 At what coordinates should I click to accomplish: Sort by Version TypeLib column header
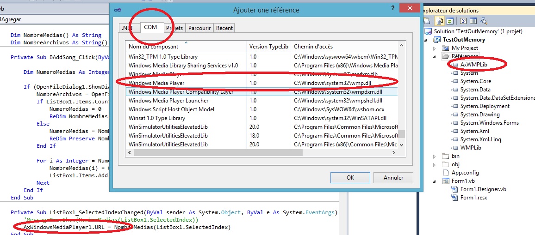(269, 46)
